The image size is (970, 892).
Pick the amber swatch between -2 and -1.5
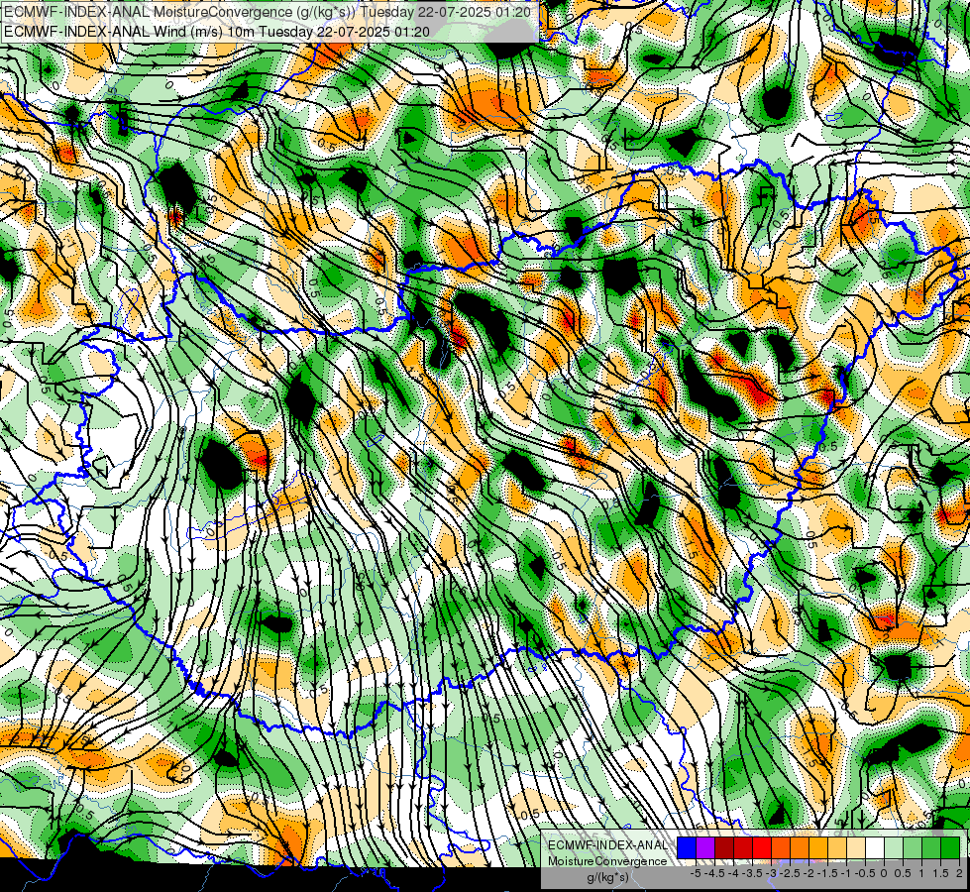tap(818, 847)
